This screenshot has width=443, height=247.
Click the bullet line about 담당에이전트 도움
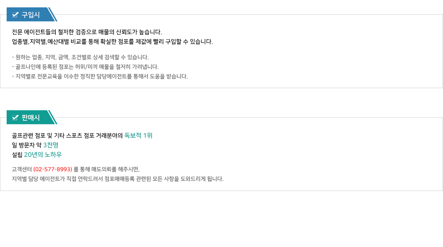click(100, 77)
